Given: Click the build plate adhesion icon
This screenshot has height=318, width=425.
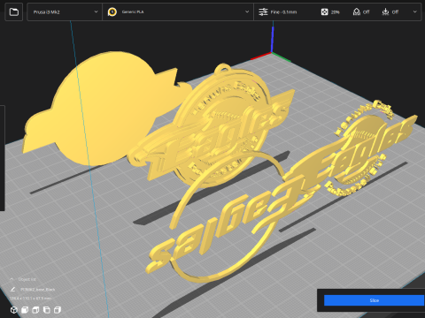Looking at the screenshot, I should (x=385, y=12).
